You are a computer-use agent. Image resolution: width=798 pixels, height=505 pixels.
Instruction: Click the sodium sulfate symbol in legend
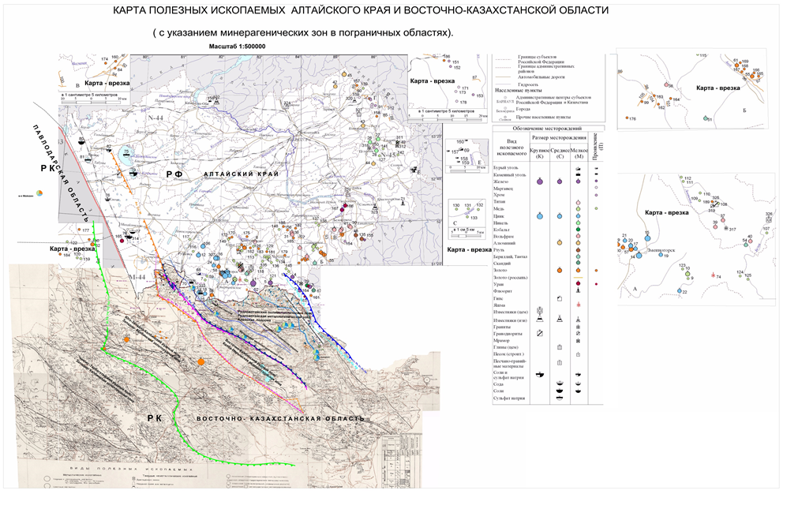pos(560,398)
